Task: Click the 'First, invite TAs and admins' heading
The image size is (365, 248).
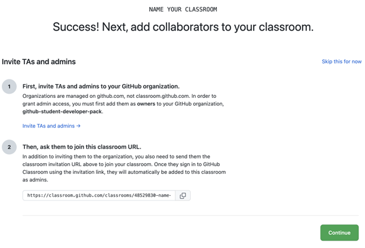Action: click(101, 86)
